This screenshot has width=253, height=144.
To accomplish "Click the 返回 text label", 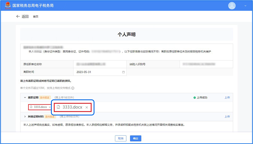I will [25, 17].
